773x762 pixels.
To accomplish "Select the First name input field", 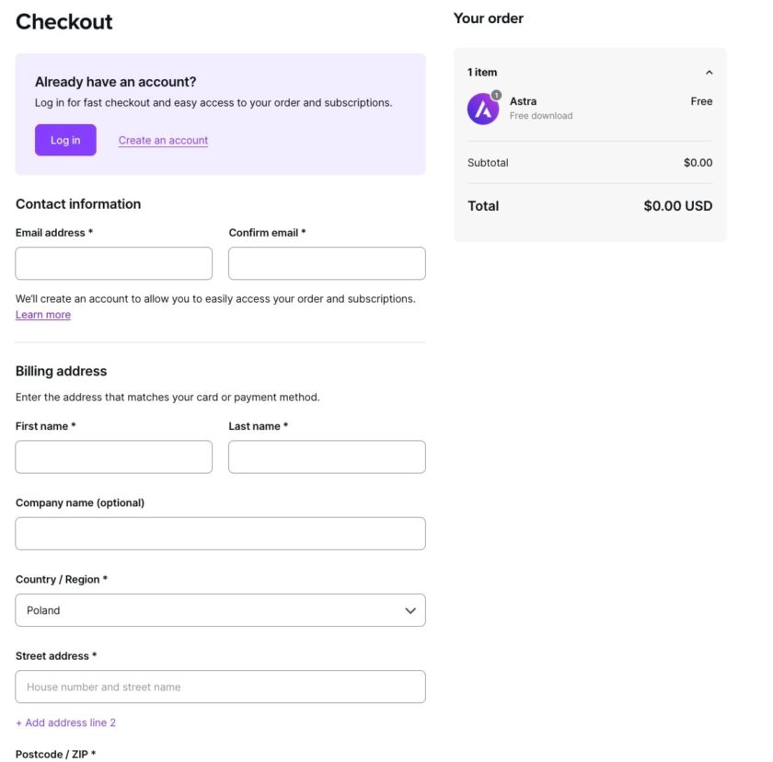I will point(113,456).
